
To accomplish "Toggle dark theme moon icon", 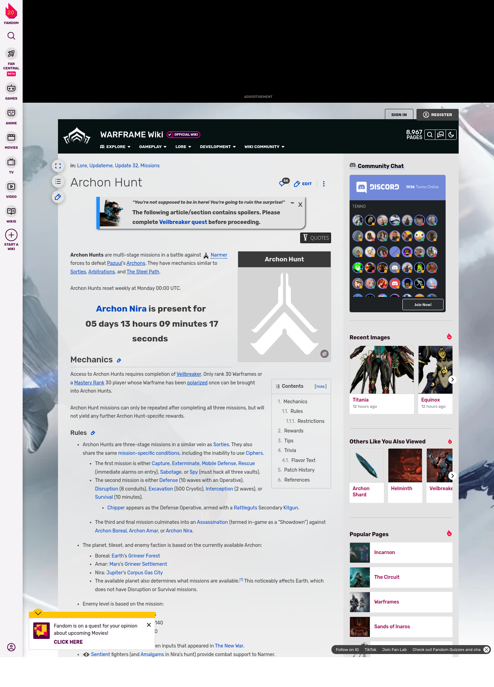I will [451, 135].
